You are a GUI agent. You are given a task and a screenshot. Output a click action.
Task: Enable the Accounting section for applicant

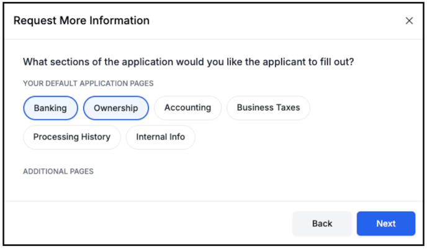pos(187,108)
